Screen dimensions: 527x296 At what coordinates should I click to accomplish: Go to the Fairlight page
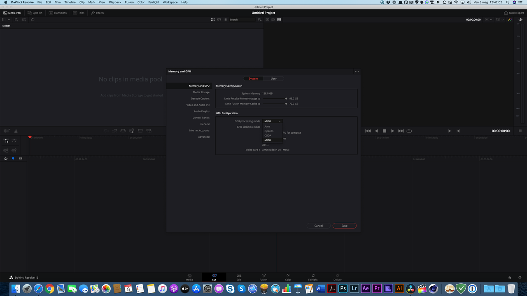tap(313, 277)
